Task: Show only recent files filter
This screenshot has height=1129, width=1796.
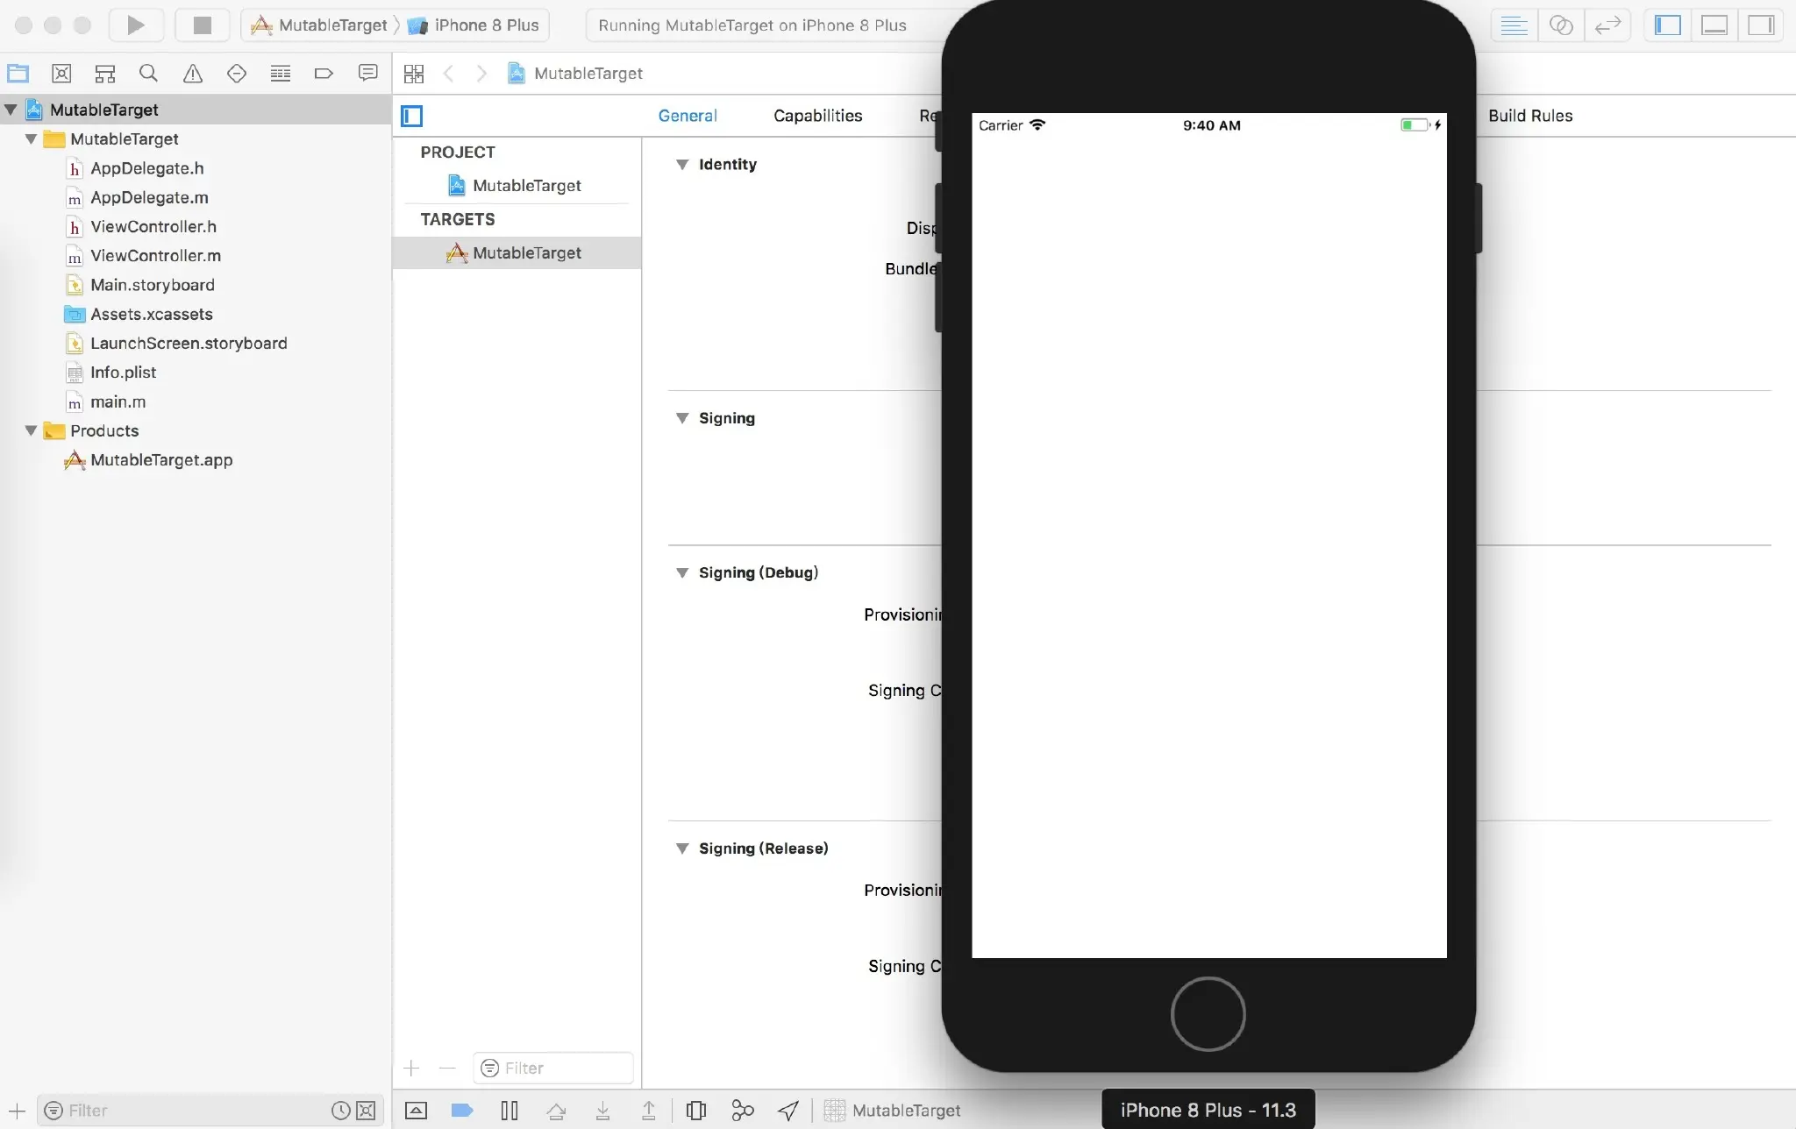Action: [341, 1111]
